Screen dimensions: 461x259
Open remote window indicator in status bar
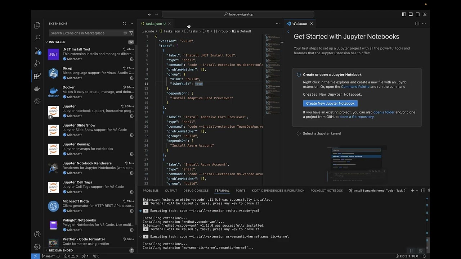tap(35, 256)
